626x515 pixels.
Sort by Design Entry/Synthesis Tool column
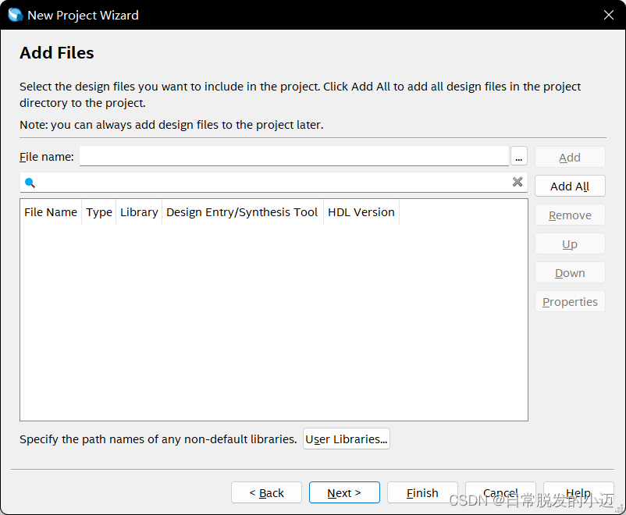(x=242, y=212)
